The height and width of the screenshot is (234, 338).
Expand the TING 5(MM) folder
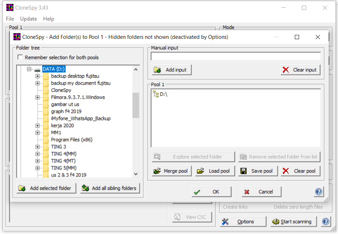click(38, 168)
